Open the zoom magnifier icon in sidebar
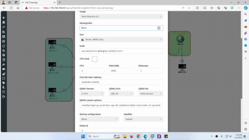 pos(4,51)
